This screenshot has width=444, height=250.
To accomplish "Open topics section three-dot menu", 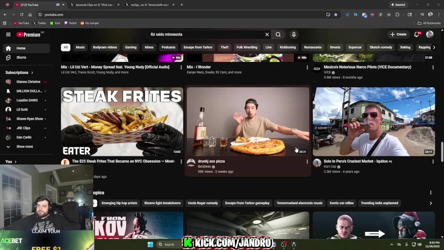I will click(x=431, y=193).
